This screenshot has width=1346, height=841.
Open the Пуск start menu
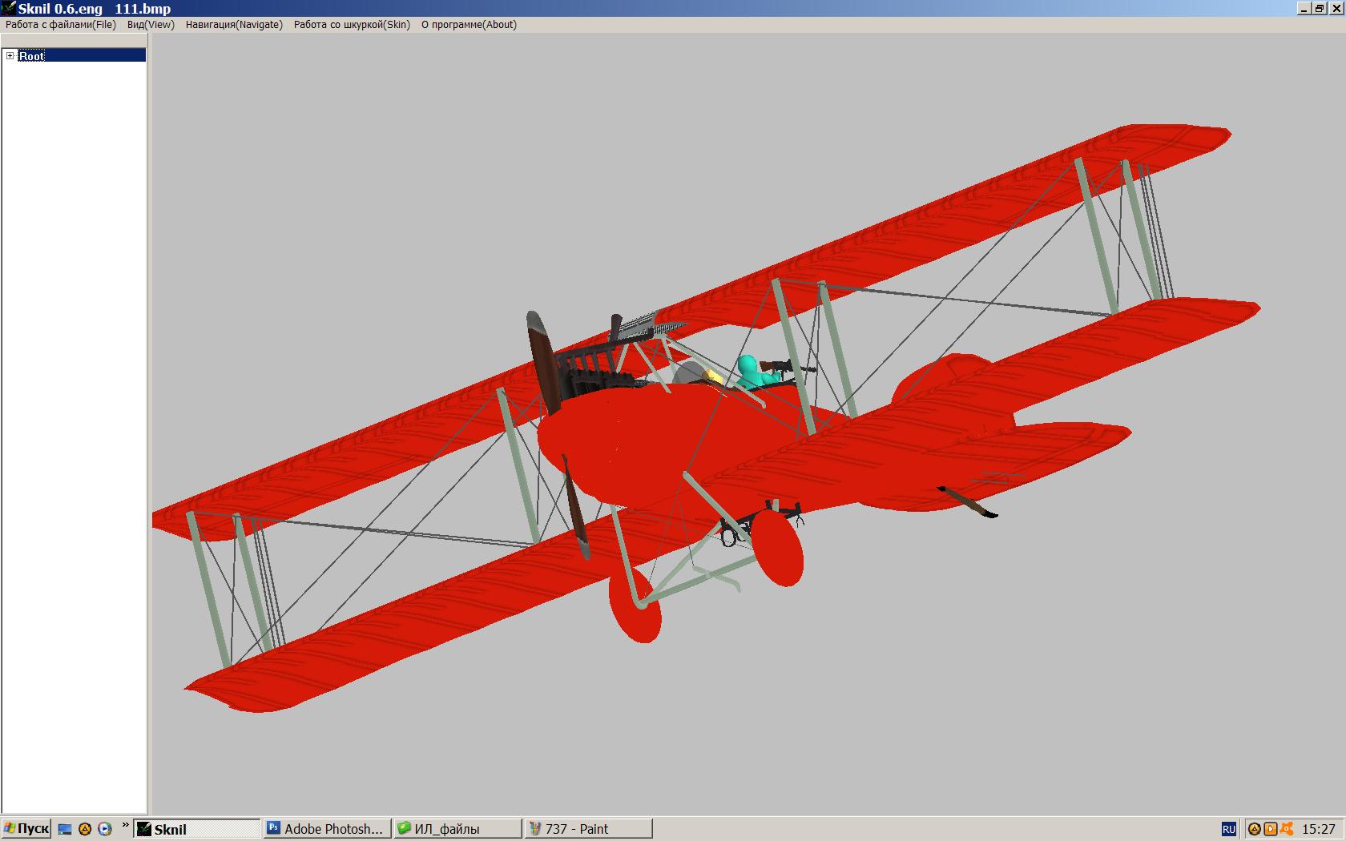[26, 829]
